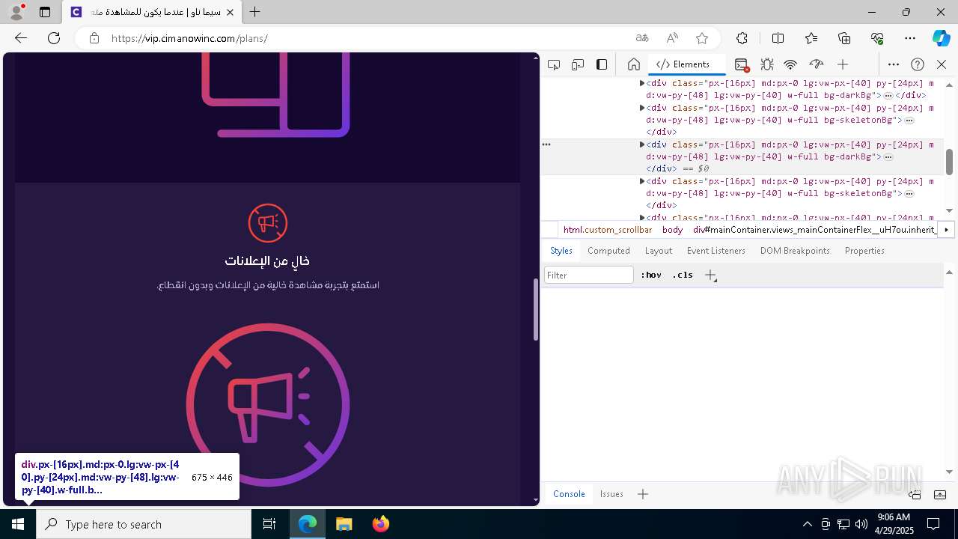Open new browser tab
This screenshot has height=539, width=958.
pyautogui.click(x=255, y=12)
